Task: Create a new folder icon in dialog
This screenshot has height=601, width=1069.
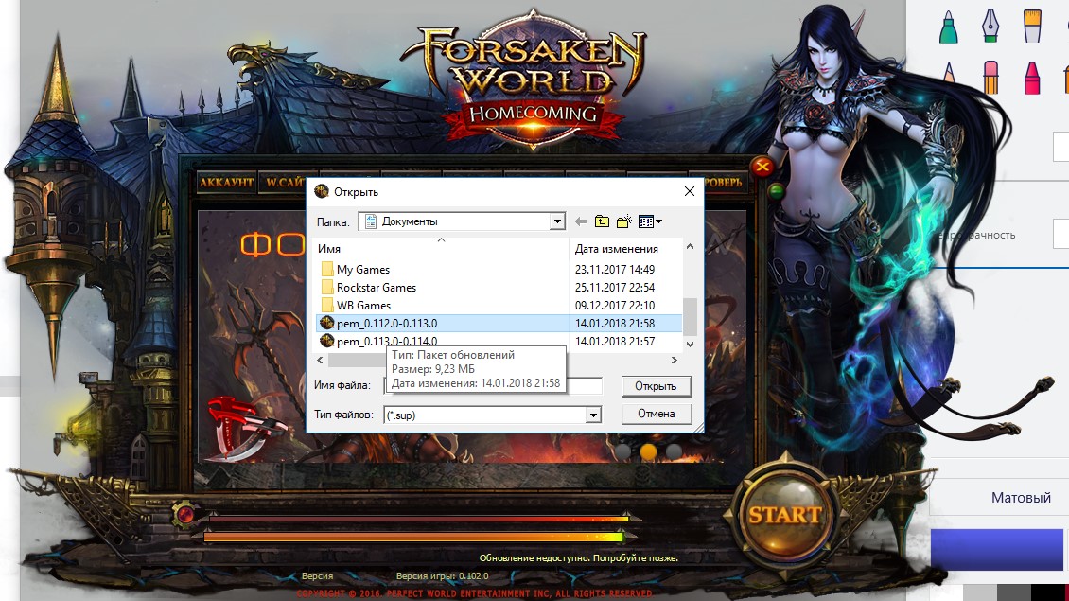Action: [623, 221]
